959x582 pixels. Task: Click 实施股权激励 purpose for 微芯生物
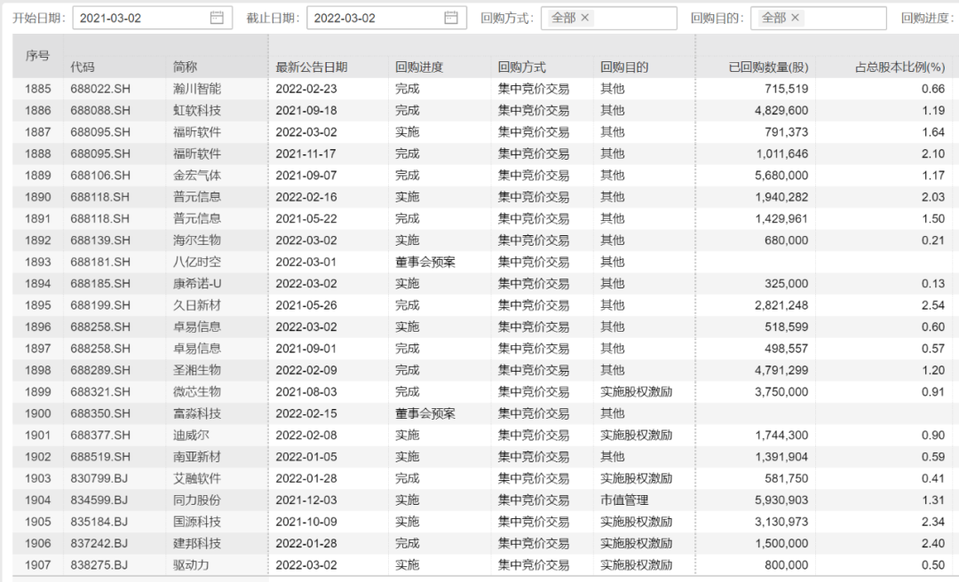tap(636, 392)
